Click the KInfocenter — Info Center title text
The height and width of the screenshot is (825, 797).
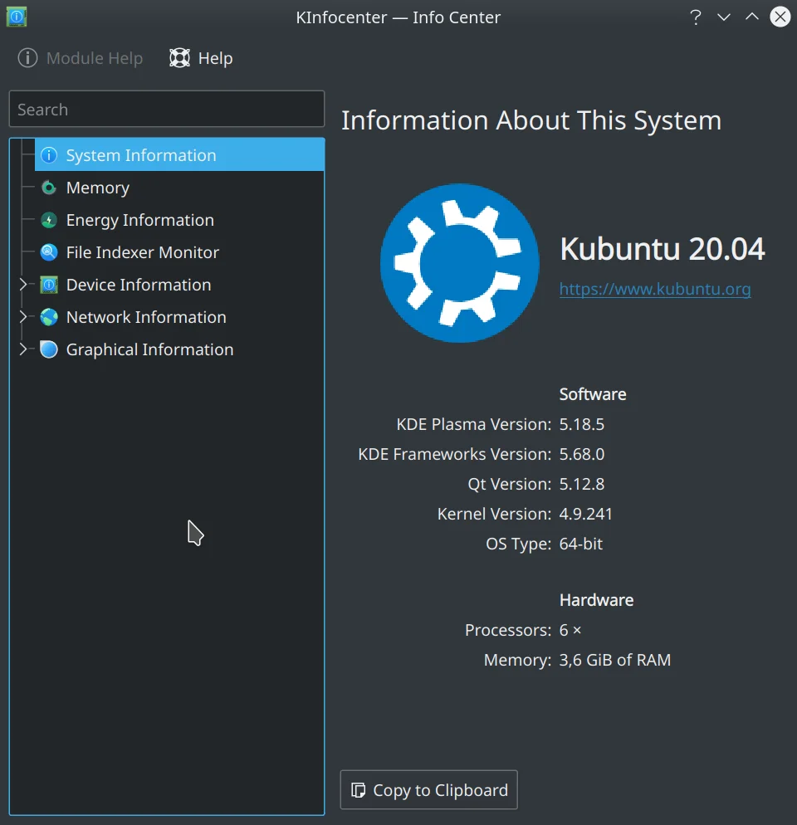coord(398,17)
